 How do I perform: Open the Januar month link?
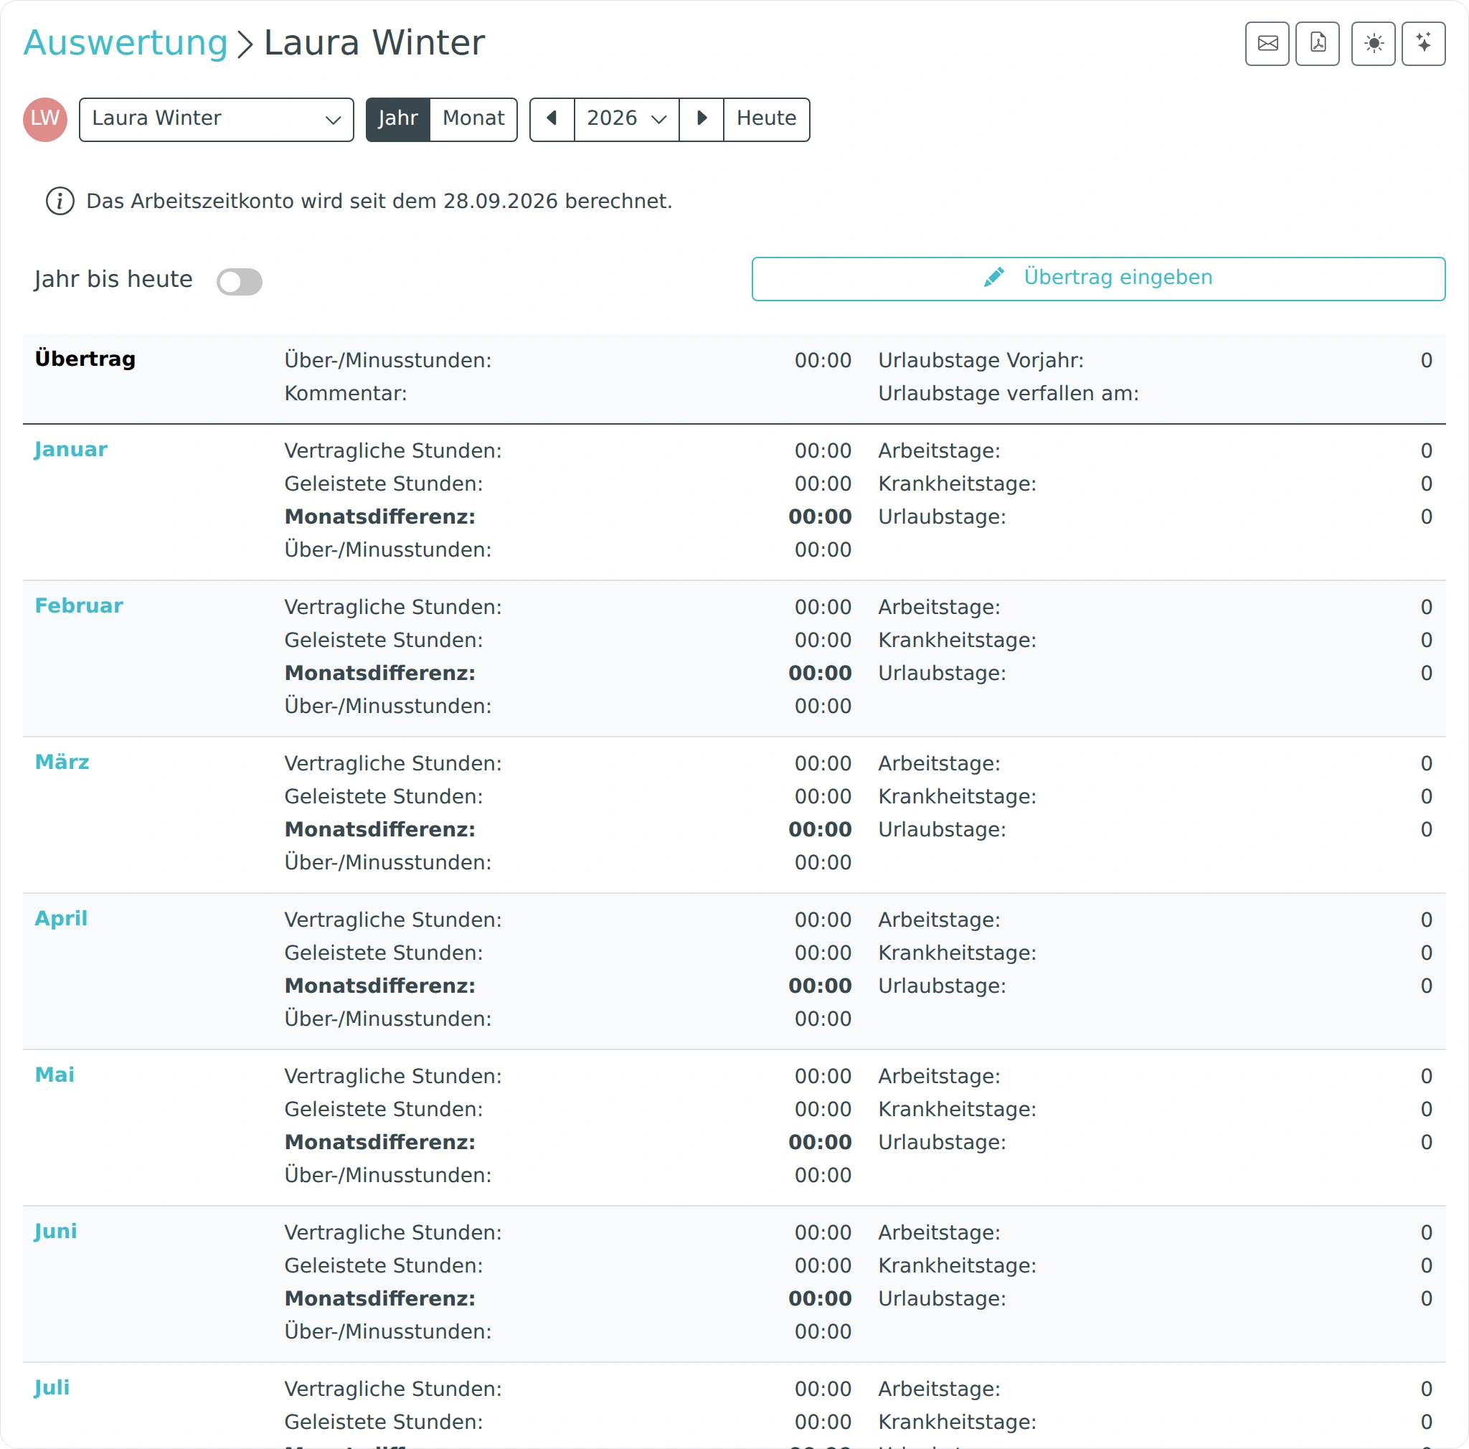71,449
